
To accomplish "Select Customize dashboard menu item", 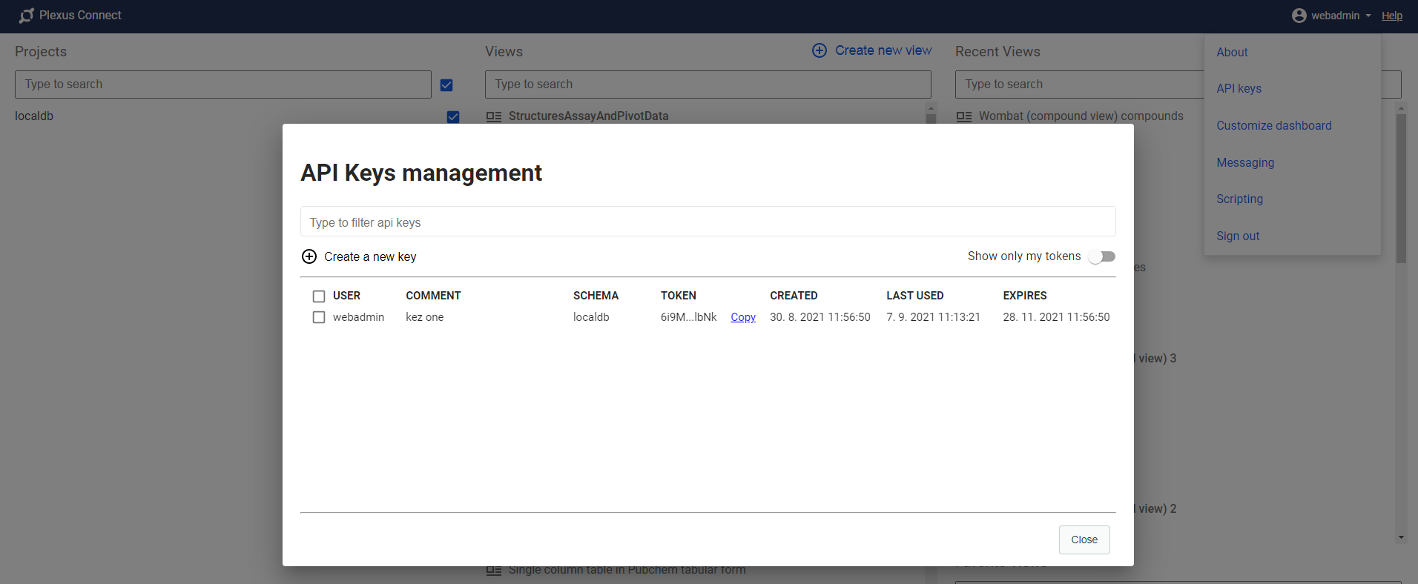I will click(x=1273, y=125).
